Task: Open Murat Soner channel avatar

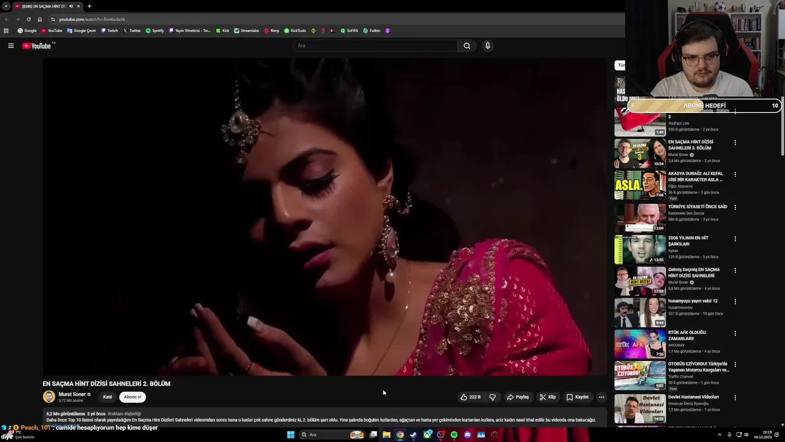Action: [48, 397]
